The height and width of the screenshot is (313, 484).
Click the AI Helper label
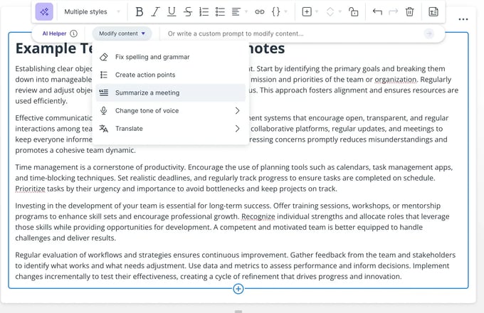(54, 33)
